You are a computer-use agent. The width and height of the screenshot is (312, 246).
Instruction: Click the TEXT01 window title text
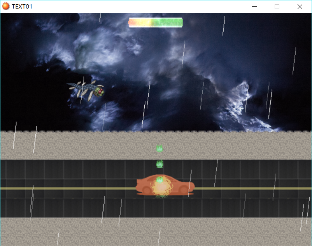click(x=22, y=7)
